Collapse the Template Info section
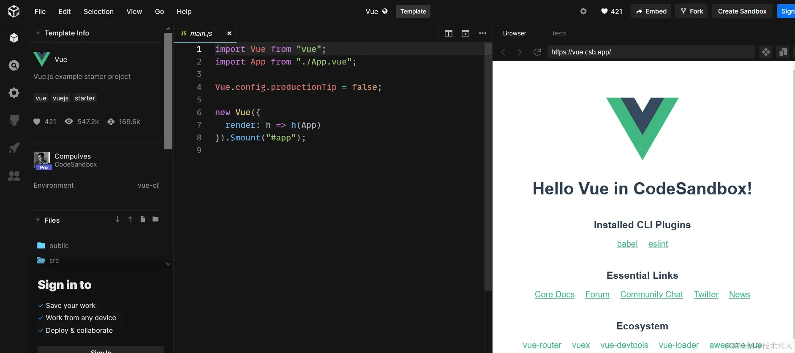The height and width of the screenshot is (353, 795). [38, 33]
